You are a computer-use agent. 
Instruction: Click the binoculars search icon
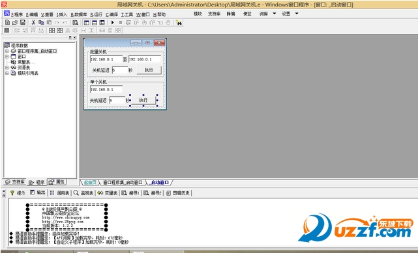click(x=179, y=23)
